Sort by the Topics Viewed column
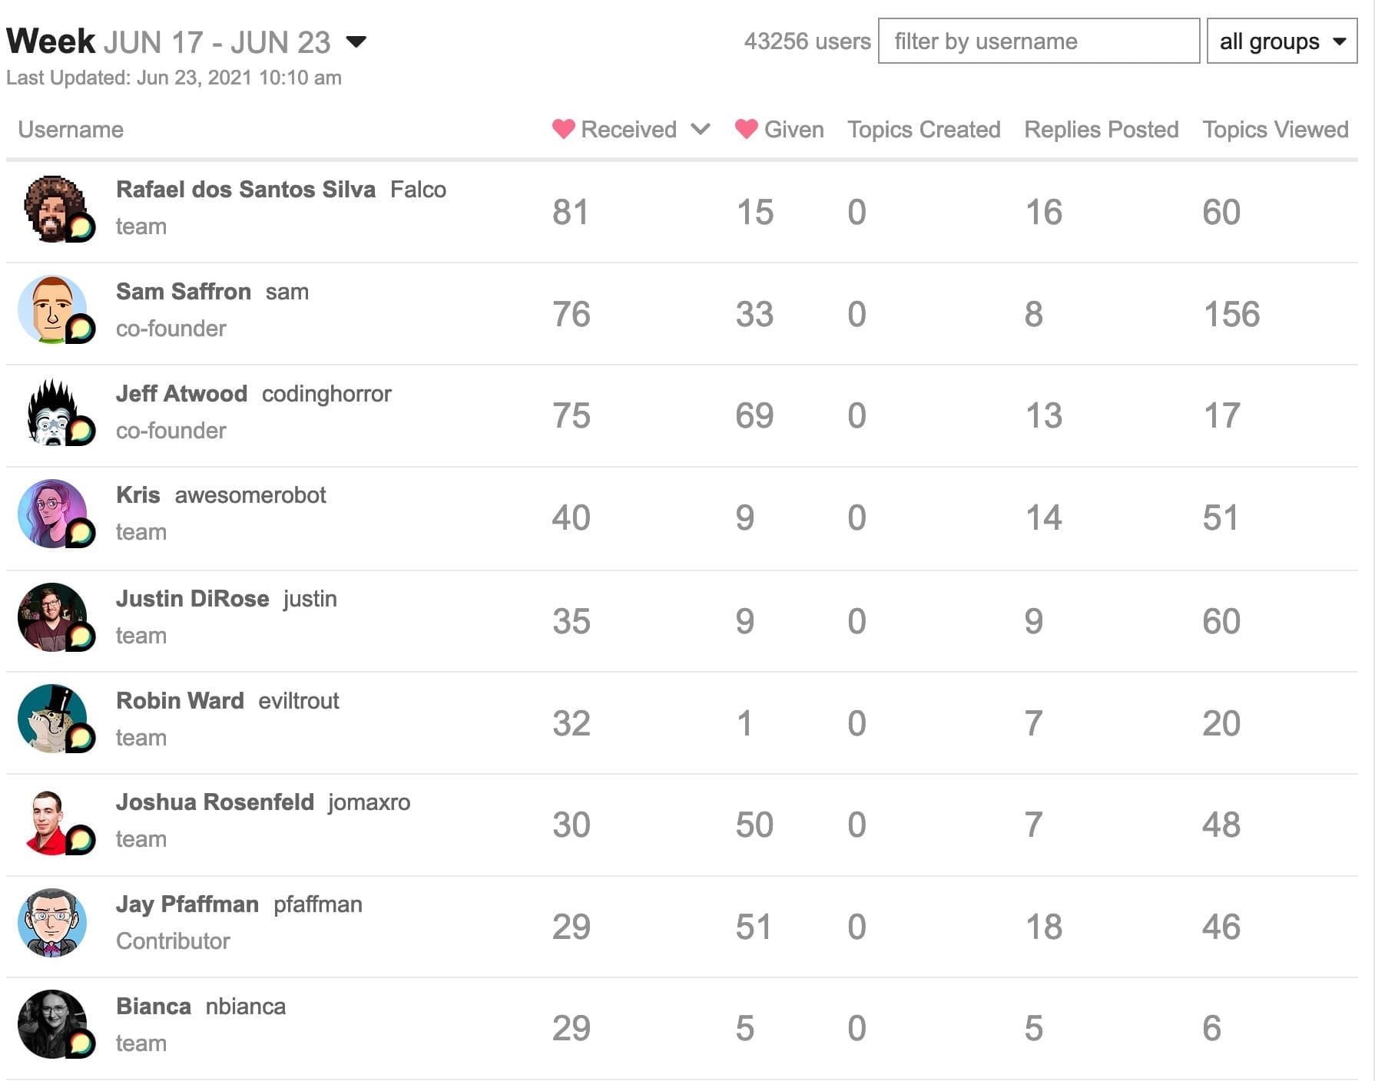 [x=1275, y=129]
